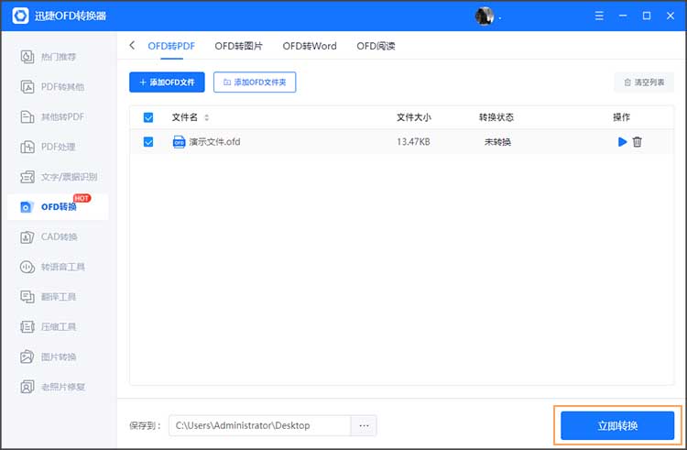
Task: Click the 清空列表 button
Action: pyautogui.click(x=644, y=82)
